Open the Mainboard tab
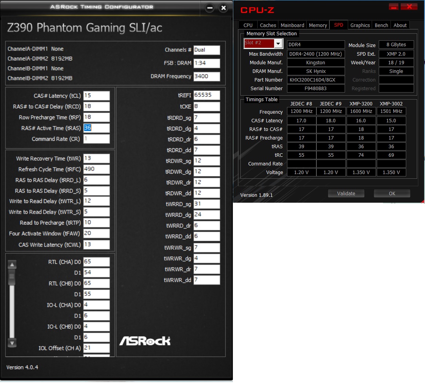The height and width of the screenshot is (385, 425). click(292, 25)
